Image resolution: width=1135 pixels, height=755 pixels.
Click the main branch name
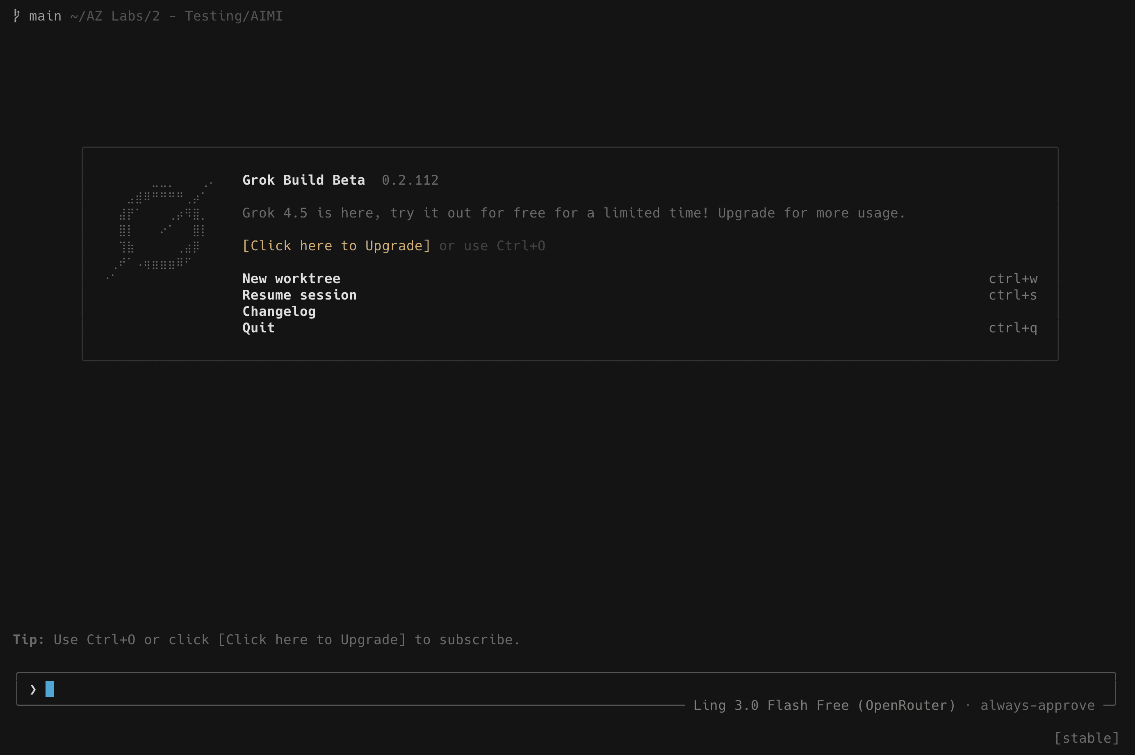click(45, 16)
